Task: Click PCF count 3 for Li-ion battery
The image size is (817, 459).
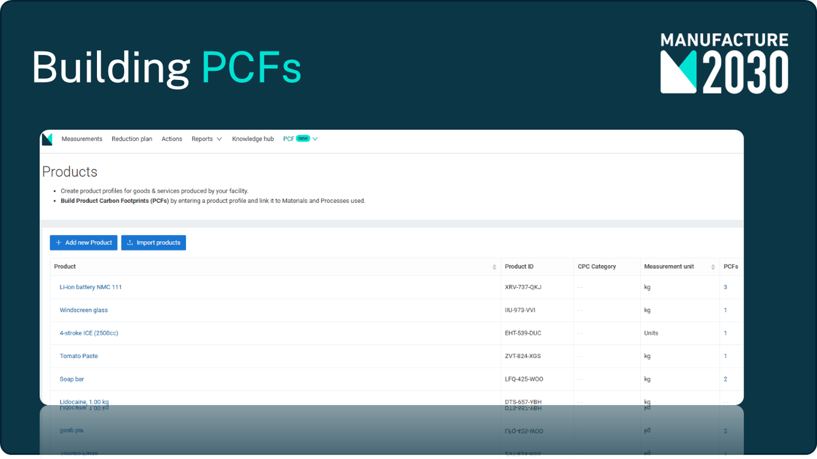Action: coord(725,287)
